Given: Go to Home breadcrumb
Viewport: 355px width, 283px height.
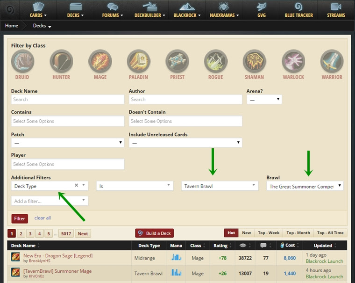Looking at the screenshot, I should tap(12, 26).
